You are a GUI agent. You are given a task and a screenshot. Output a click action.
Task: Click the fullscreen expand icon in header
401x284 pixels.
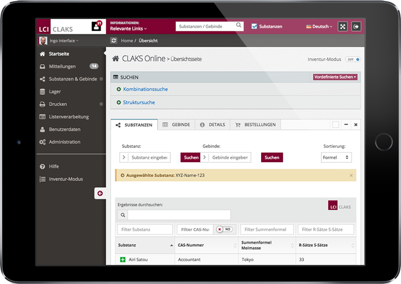[x=343, y=27]
